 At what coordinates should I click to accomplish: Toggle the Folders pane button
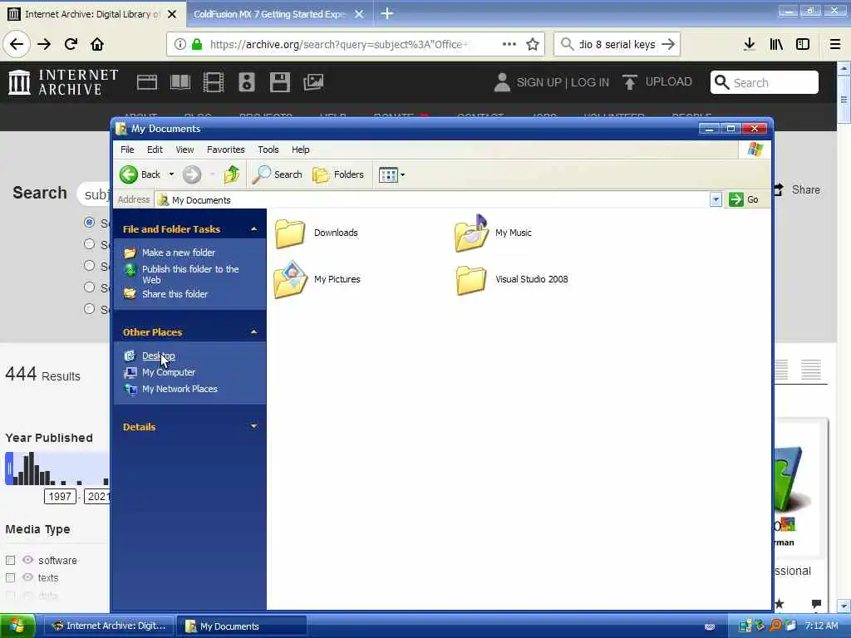[x=338, y=174]
